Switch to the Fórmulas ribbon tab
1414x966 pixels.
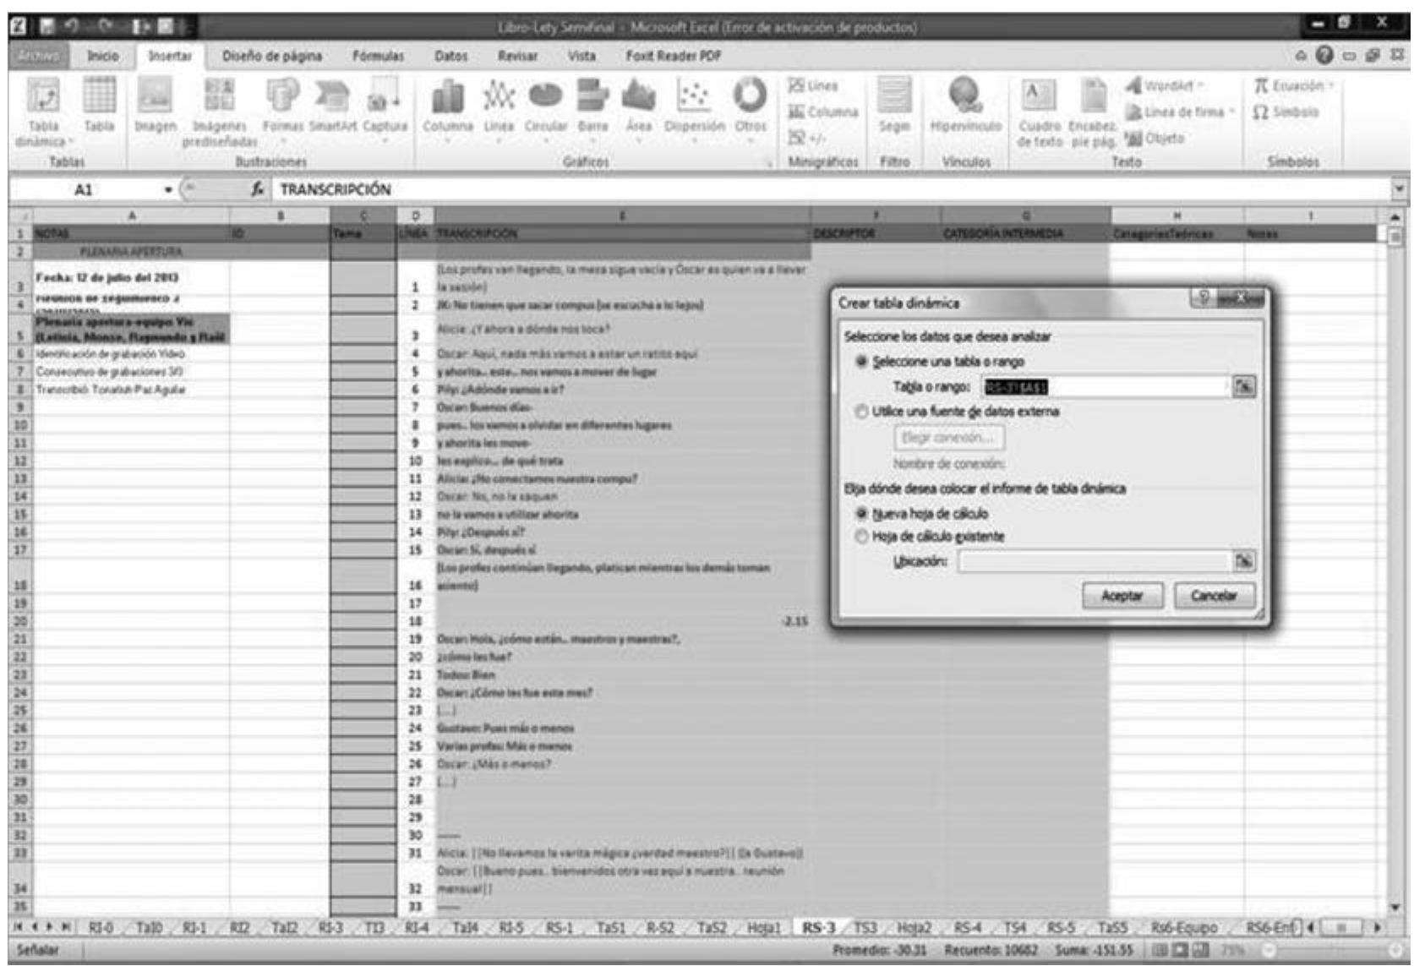click(x=378, y=56)
